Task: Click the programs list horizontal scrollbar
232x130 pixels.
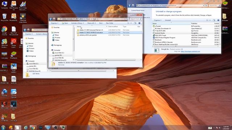Action: (176, 46)
